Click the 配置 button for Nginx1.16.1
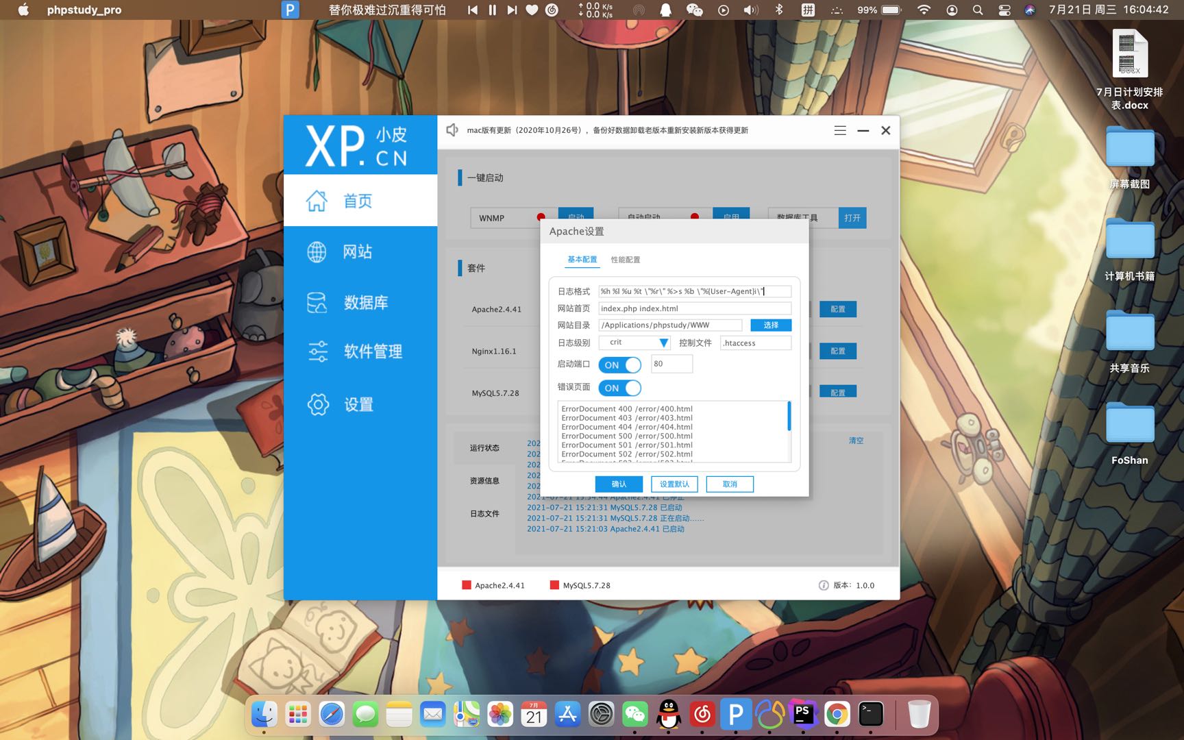The width and height of the screenshot is (1184, 740). point(838,351)
